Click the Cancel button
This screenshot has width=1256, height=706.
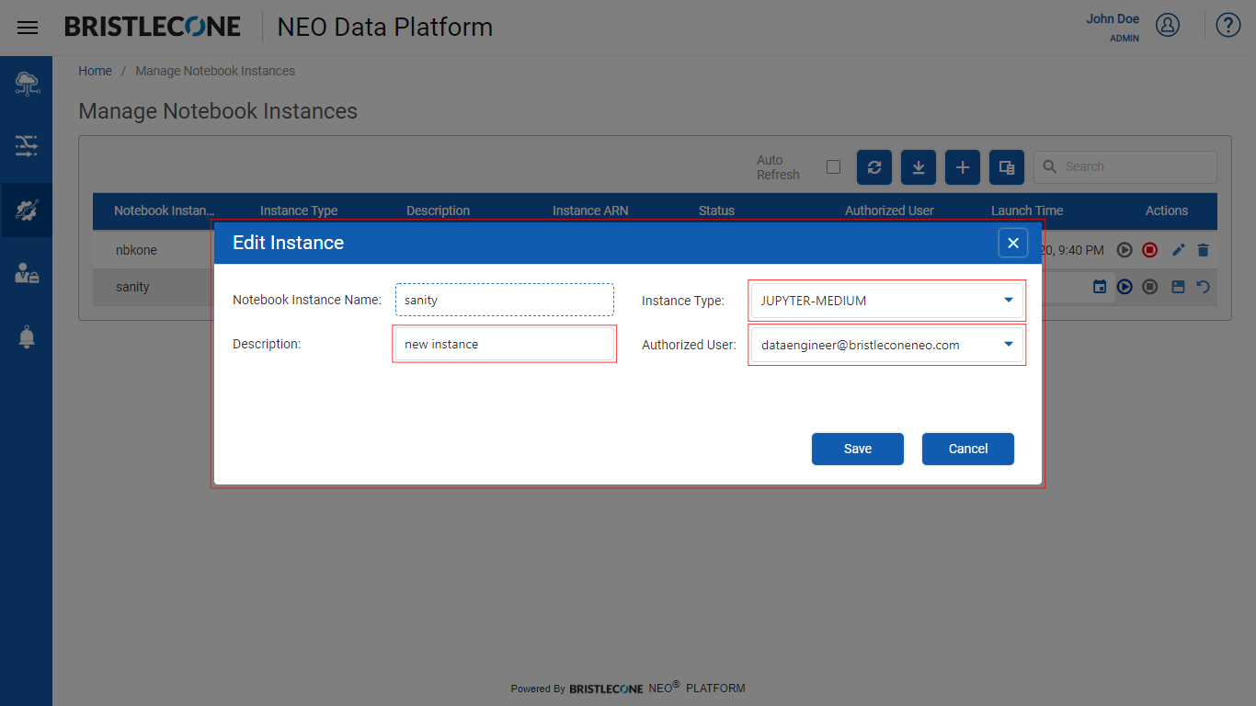click(x=968, y=449)
